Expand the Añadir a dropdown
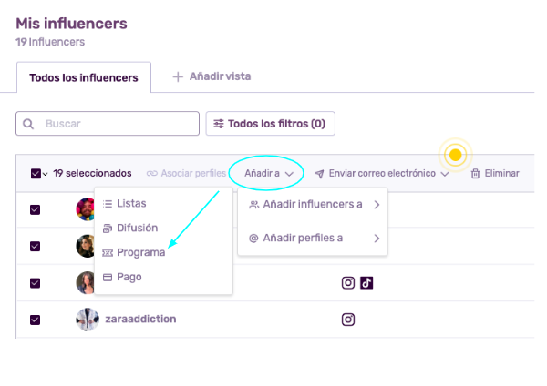This screenshot has height=386, width=547. 269,173
